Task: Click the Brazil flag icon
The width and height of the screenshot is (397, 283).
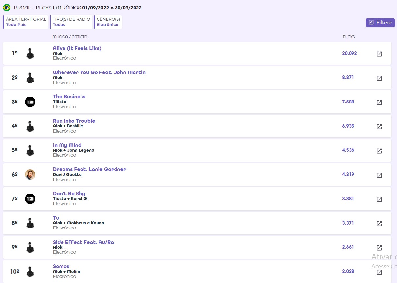Action: (7, 8)
